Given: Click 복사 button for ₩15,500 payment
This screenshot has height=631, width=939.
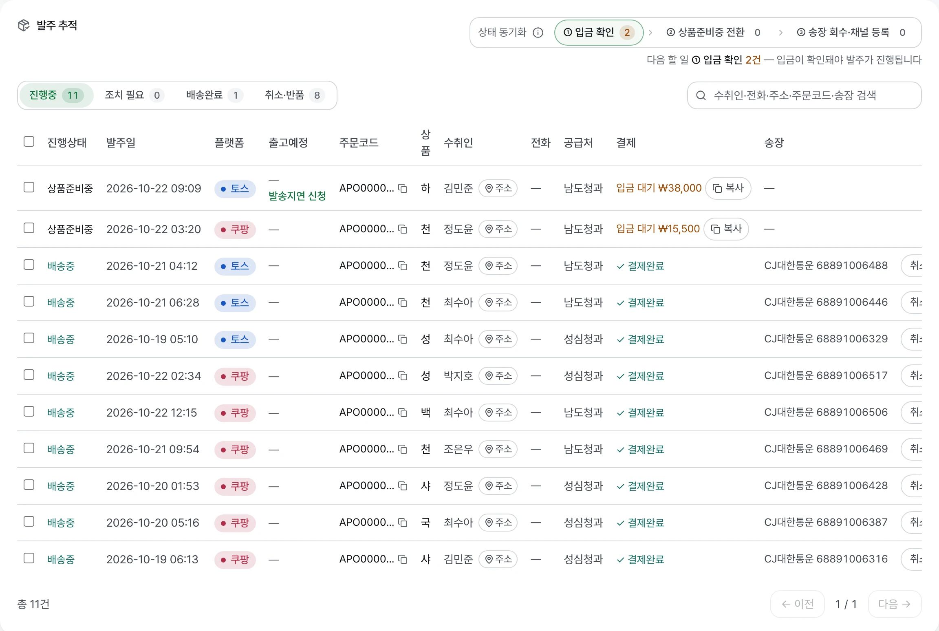Looking at the screenshot, I should click(726, 229).
